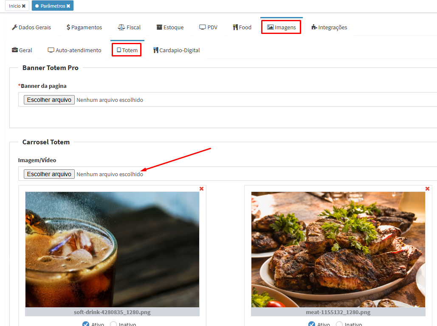Switch to the Pagamentos tab

[x=84, y=27]
